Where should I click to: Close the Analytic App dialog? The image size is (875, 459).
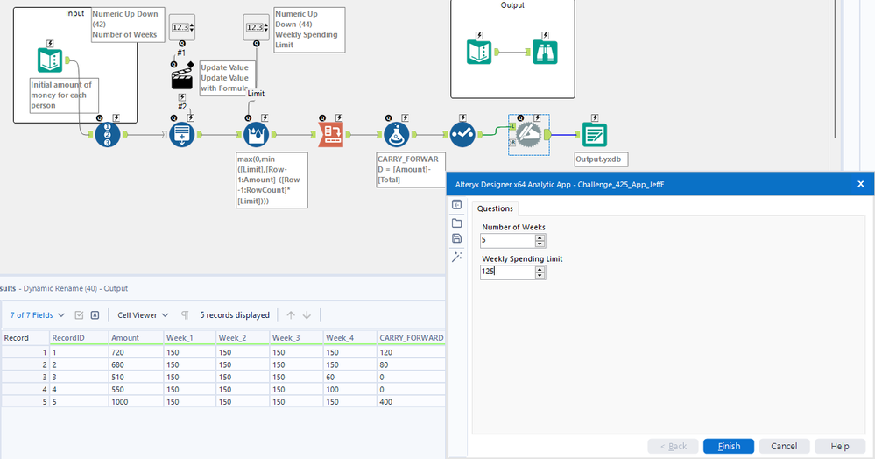[x=860, y=184]
